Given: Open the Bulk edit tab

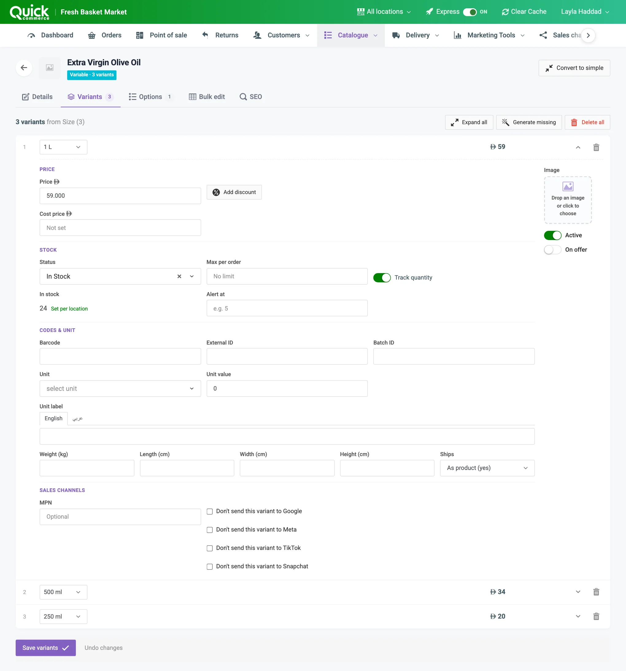Looking at the screenshot, I should 207,97.
